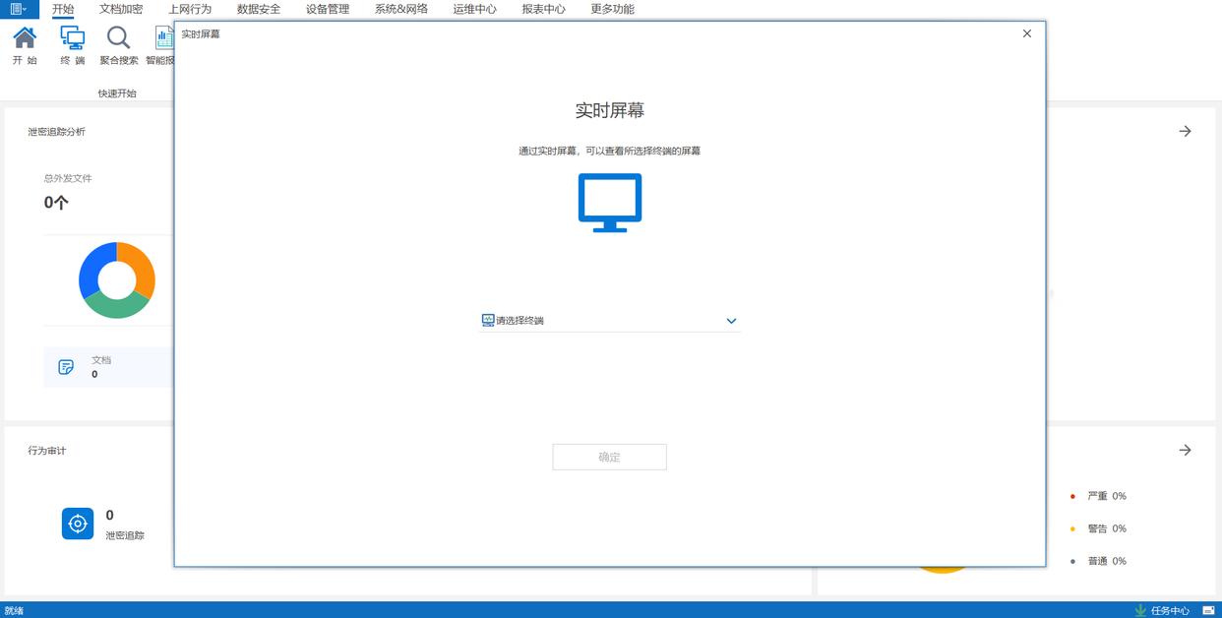
Task: Open 任务中心 in the status bar
Action: 1170,610
